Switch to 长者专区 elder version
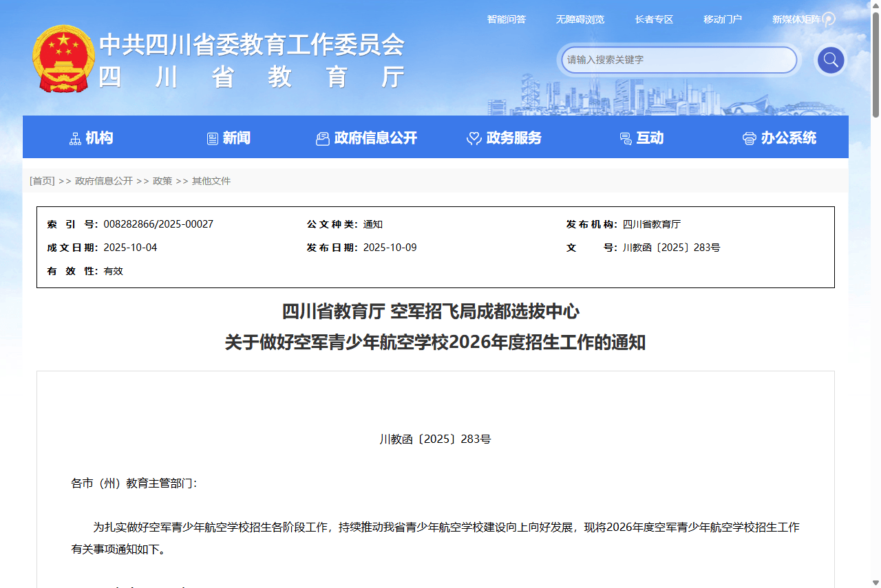 pyautogui.click(x=654, y=19)
